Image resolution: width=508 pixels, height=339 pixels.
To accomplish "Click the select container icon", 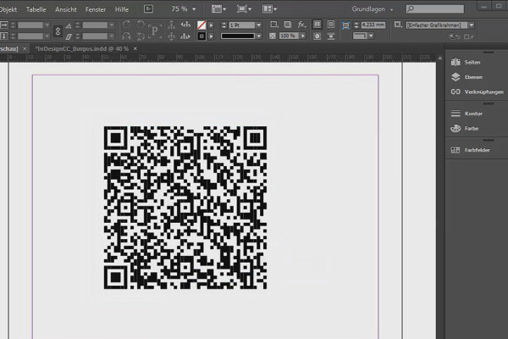I will (171, 25).
